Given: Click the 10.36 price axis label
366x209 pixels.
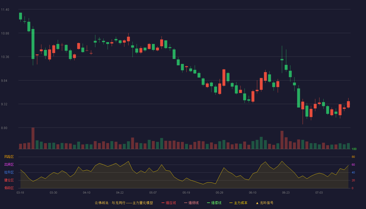Looking at the screenshot, I should click(x=5, y=57).
